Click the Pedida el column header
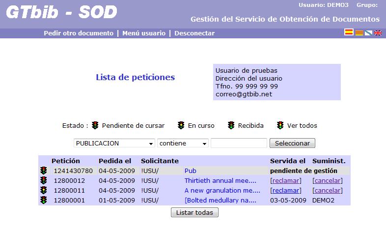This screenshot has width=386, height=231. pyautogui.click(x=115, y=161)
